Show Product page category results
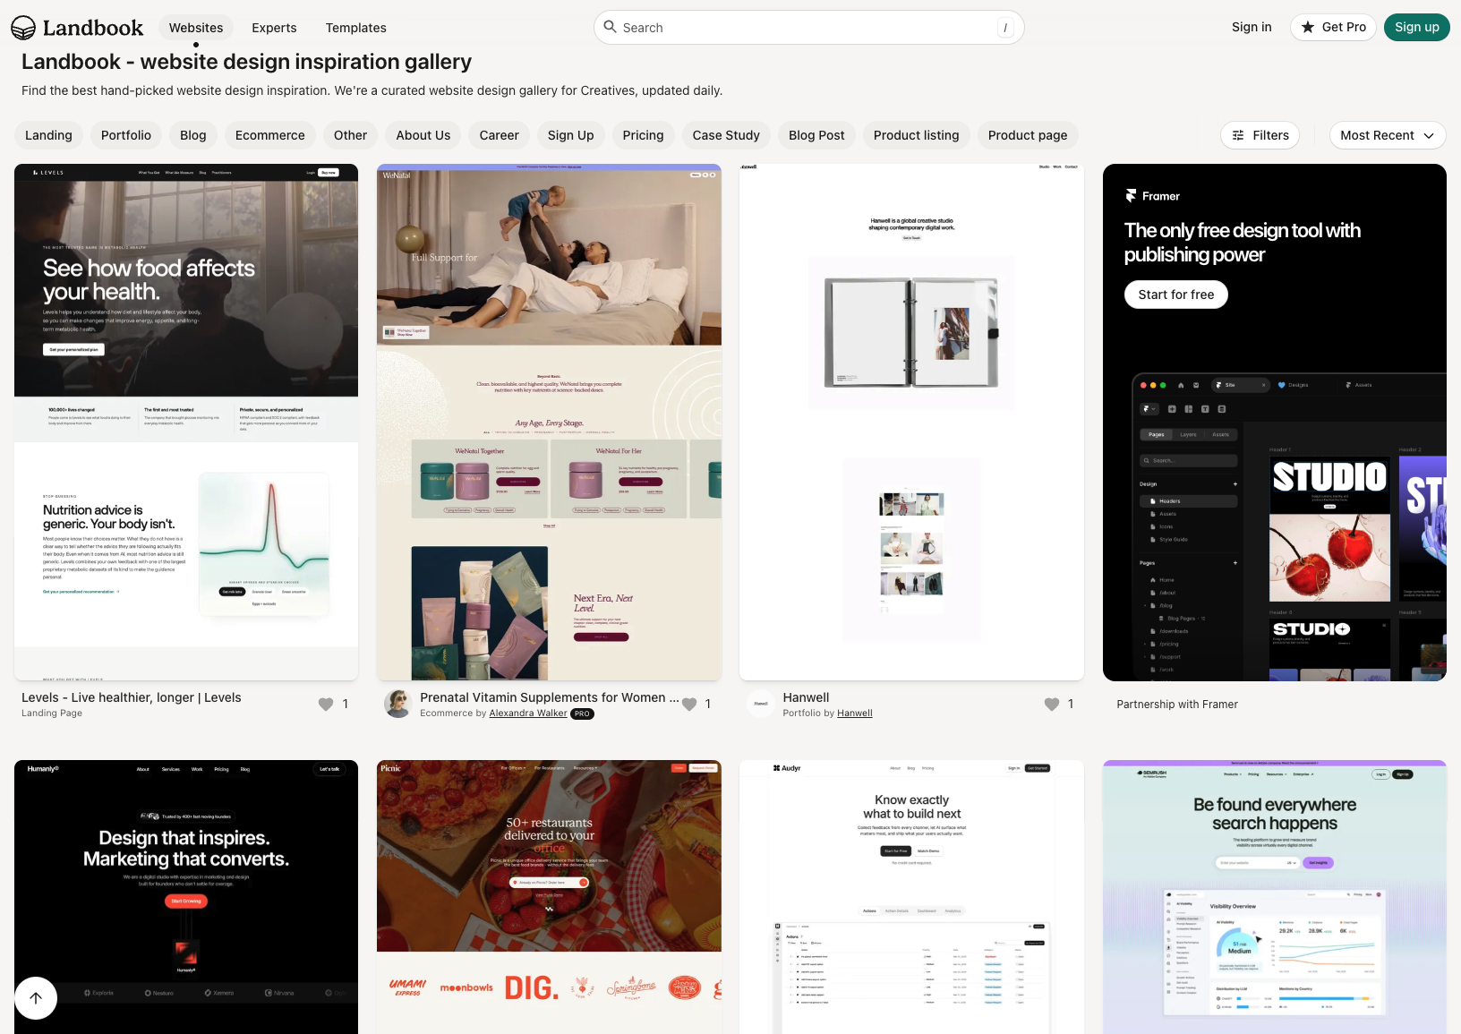 click(1028, 135)
